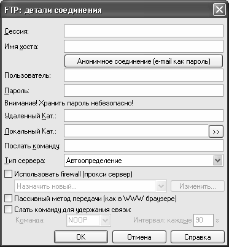
Task: Click the Пароль input field
Action: click(144, 91)
